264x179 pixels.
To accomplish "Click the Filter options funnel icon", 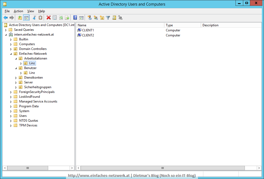I will tap(108, 18).
